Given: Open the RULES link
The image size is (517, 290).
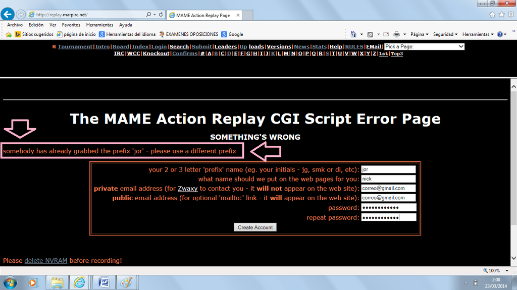Looking at the screenshot, I should click(354, 46).
